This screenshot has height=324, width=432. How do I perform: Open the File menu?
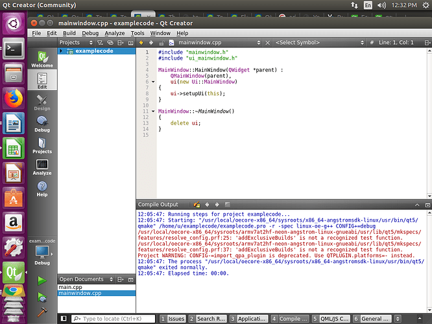pyautogui.click(x=36, y=33)
